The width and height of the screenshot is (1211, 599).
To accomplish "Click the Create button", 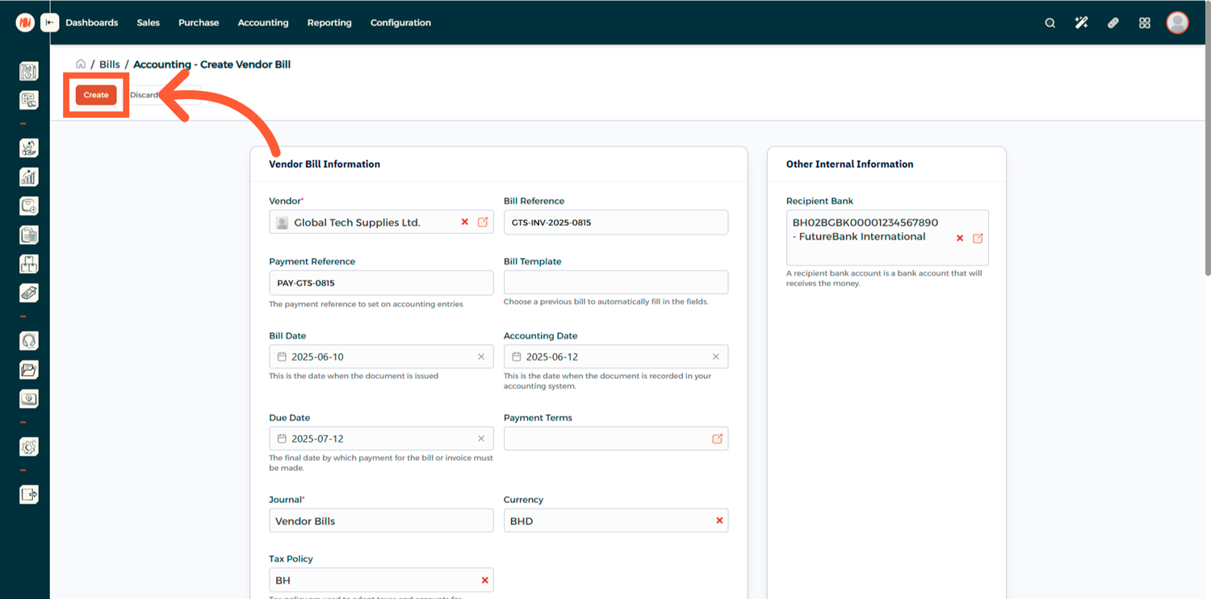I will pyautogui.click(x=96, y=95).
